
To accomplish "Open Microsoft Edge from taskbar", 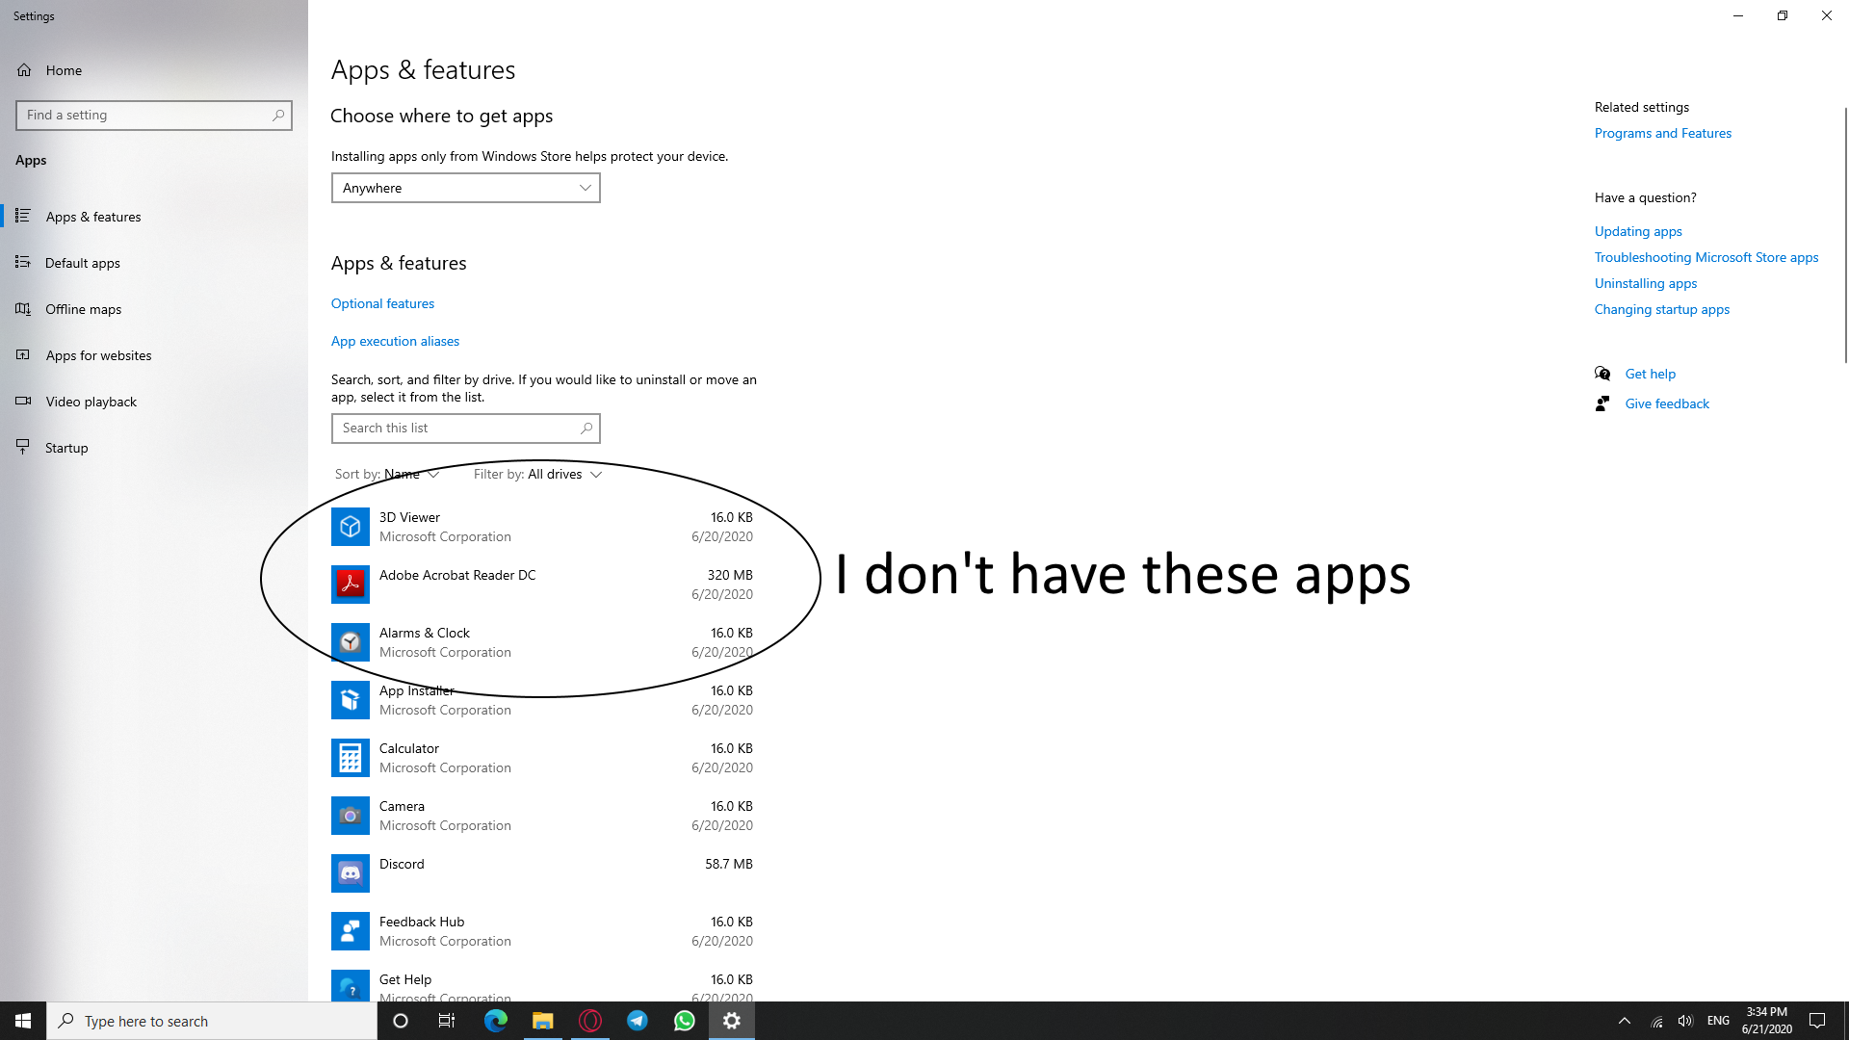I will [x=495, y=1021].
